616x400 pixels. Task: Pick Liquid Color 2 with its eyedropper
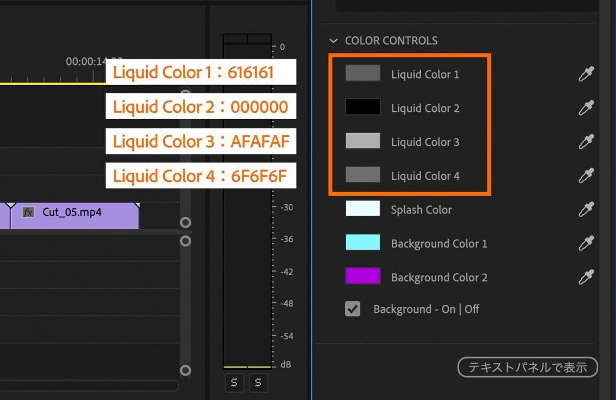(586, 108)
